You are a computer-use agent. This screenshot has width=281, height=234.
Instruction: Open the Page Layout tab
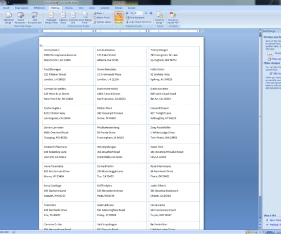click(21, 8)
